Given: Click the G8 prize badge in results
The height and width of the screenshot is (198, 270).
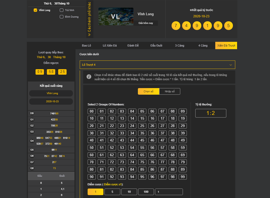Looking at the screenshot, I should click(32, 168).
